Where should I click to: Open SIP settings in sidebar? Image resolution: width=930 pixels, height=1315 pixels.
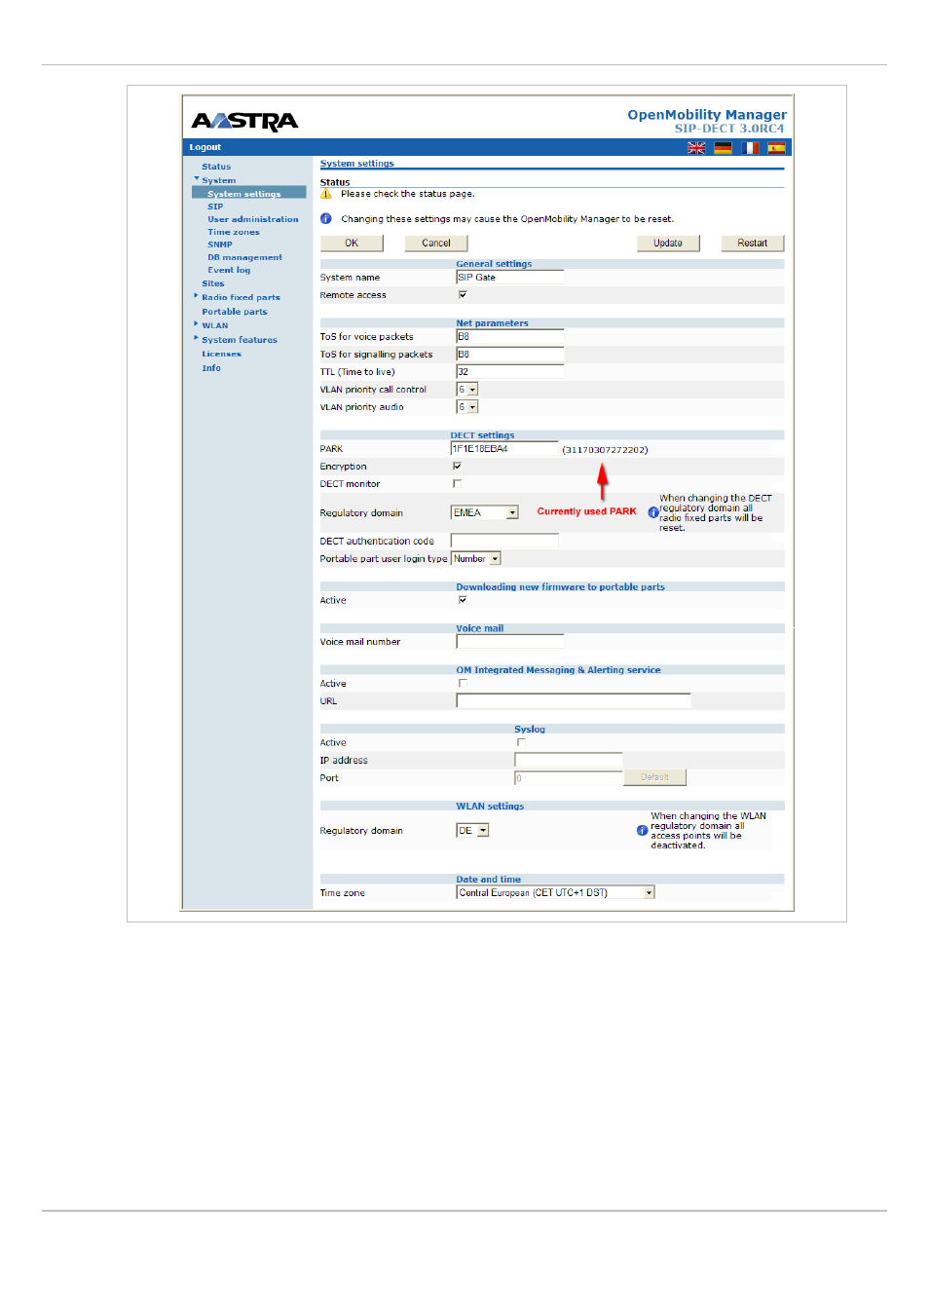click(215, 207)
